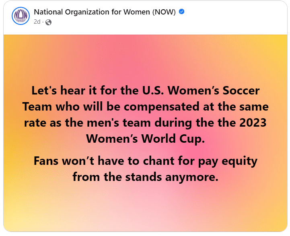Screen dimensions: 290x236
Task: Click the blue verified badge checkmark
Action: click(182, 12)
